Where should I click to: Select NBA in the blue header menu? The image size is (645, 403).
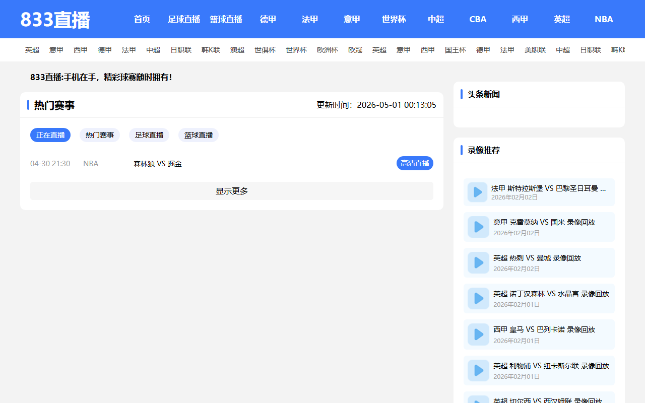click(x=604, y=19)
